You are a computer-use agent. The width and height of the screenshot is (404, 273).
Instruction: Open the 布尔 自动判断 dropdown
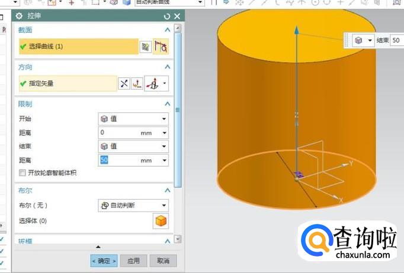(x=133, y=206)
